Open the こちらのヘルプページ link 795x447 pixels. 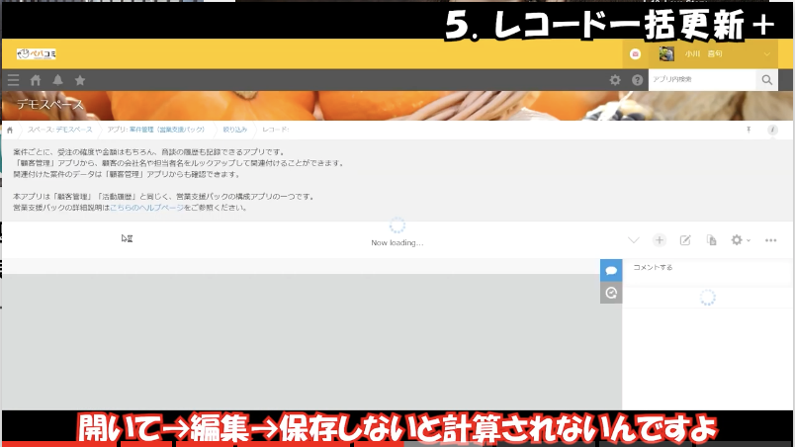tap(147, 208)
